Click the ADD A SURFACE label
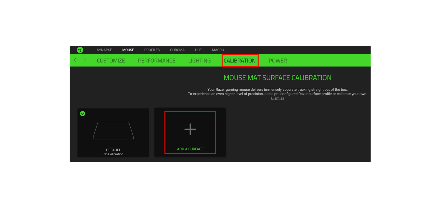 pyautogui.click(x=190, y=149)
